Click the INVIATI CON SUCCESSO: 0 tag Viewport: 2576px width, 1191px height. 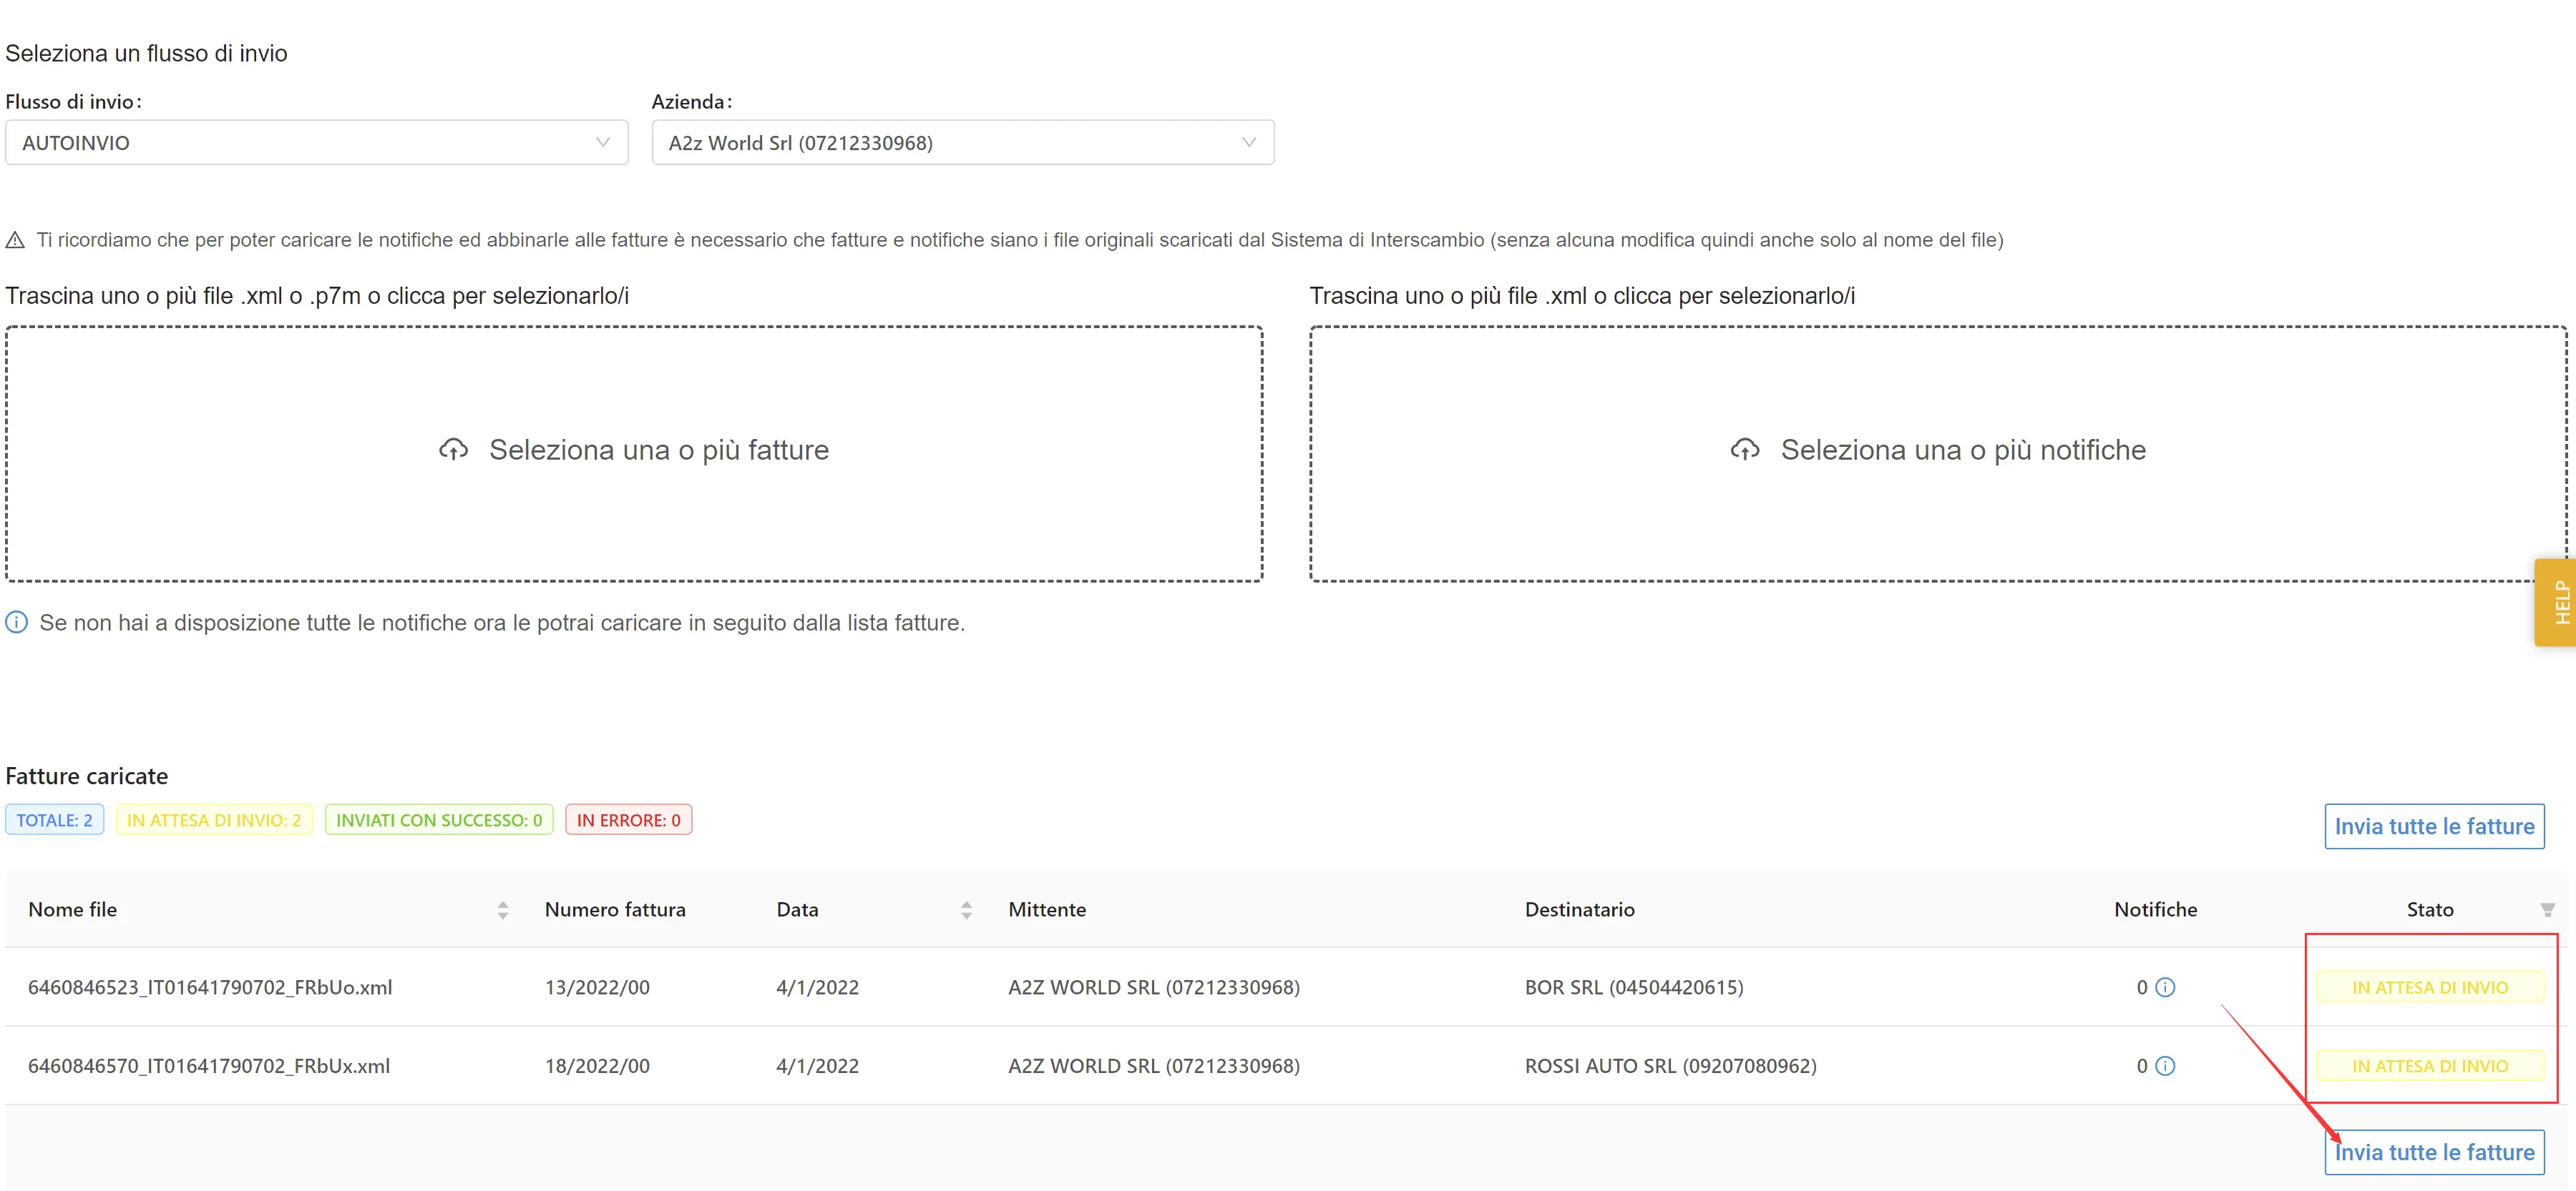[x=438, y=820]
